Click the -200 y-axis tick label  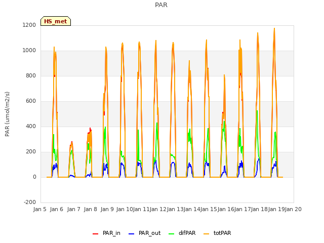coord(30,202)
